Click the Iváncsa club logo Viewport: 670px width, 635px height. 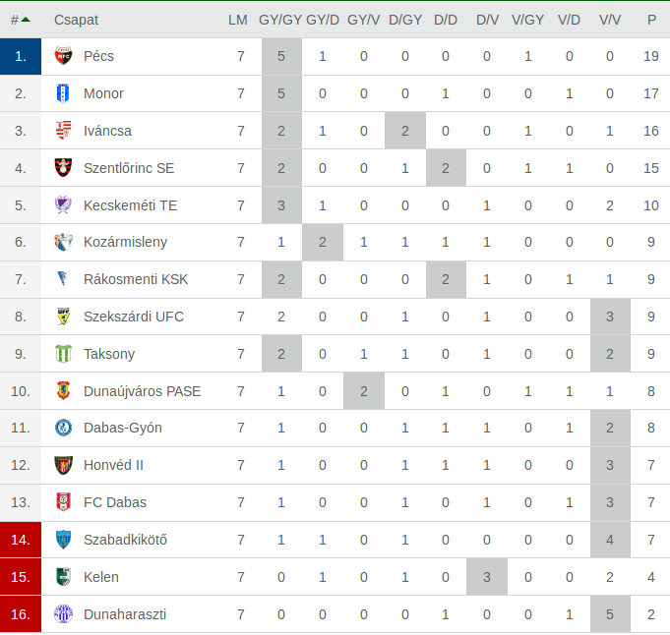[63, 131]
